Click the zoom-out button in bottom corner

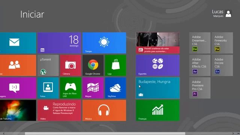point(238,133)
